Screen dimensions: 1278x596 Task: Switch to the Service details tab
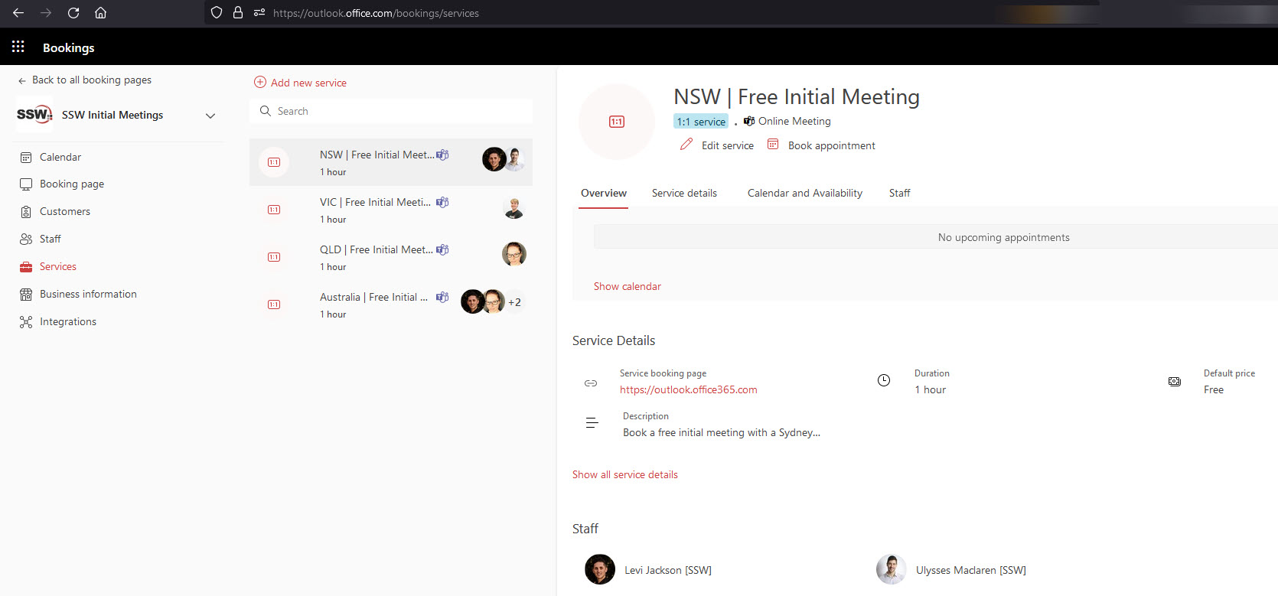[684, 193]
